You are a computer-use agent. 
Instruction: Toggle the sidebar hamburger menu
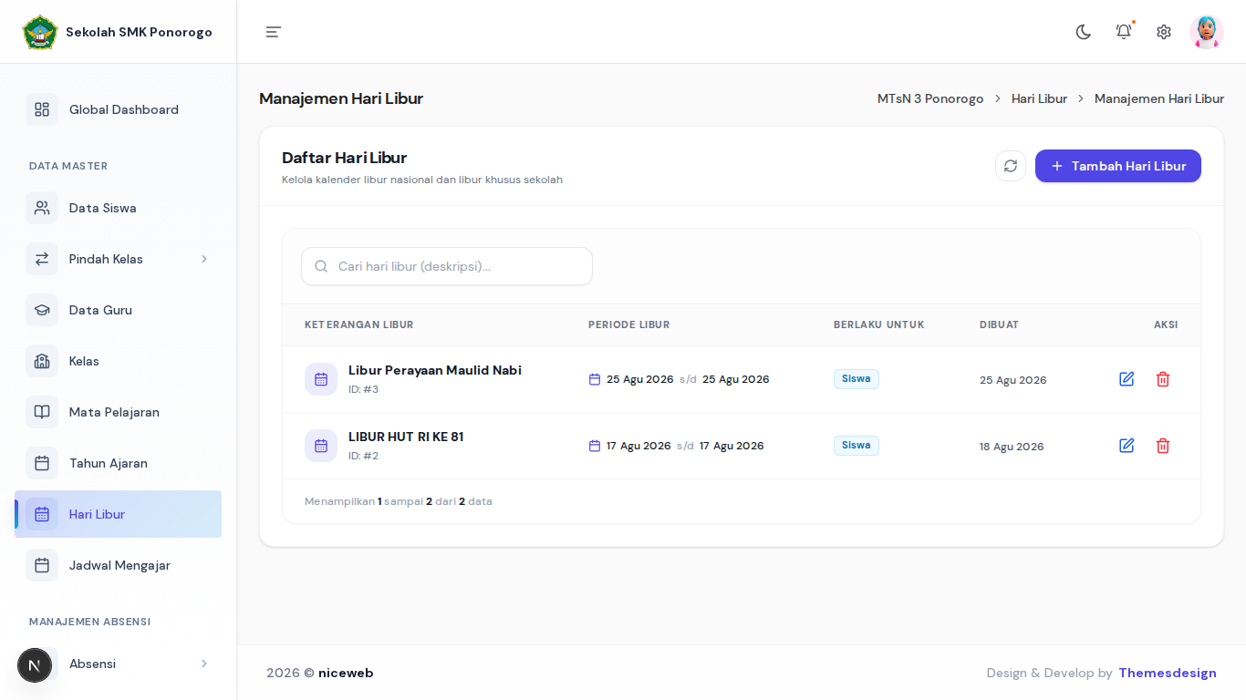point(273,32)
